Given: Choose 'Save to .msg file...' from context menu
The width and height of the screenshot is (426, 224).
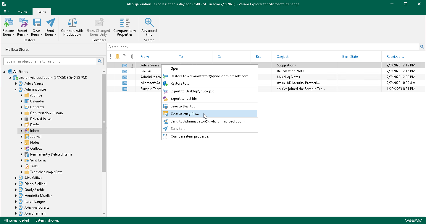Looking at the screenshot, I should pos(185,114).
